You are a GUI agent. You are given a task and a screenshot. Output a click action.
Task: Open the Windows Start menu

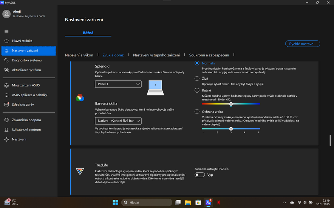tap(115, 202)
